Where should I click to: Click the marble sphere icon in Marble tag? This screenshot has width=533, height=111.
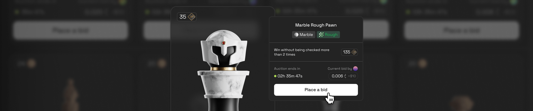coord(296,35)
